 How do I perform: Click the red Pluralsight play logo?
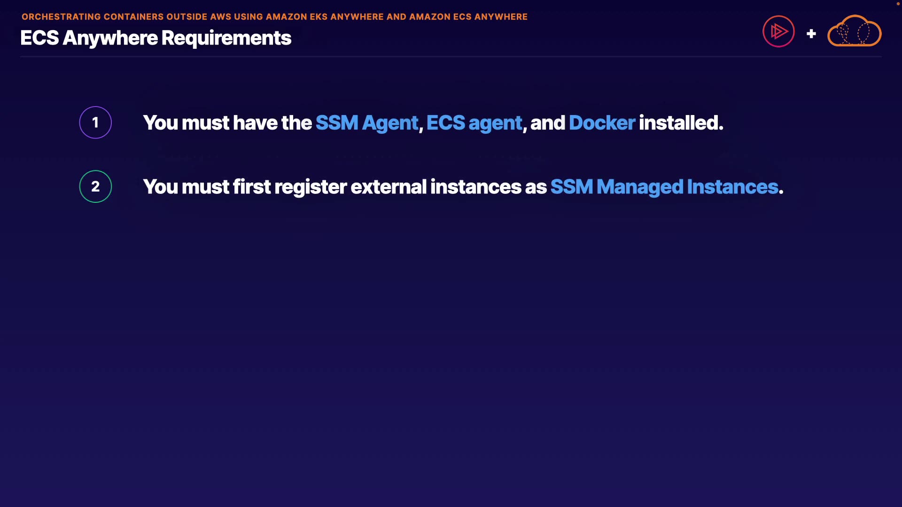coord(778,31)
